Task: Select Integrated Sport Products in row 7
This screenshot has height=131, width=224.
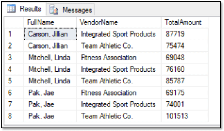Action: [x=119, y=104]
